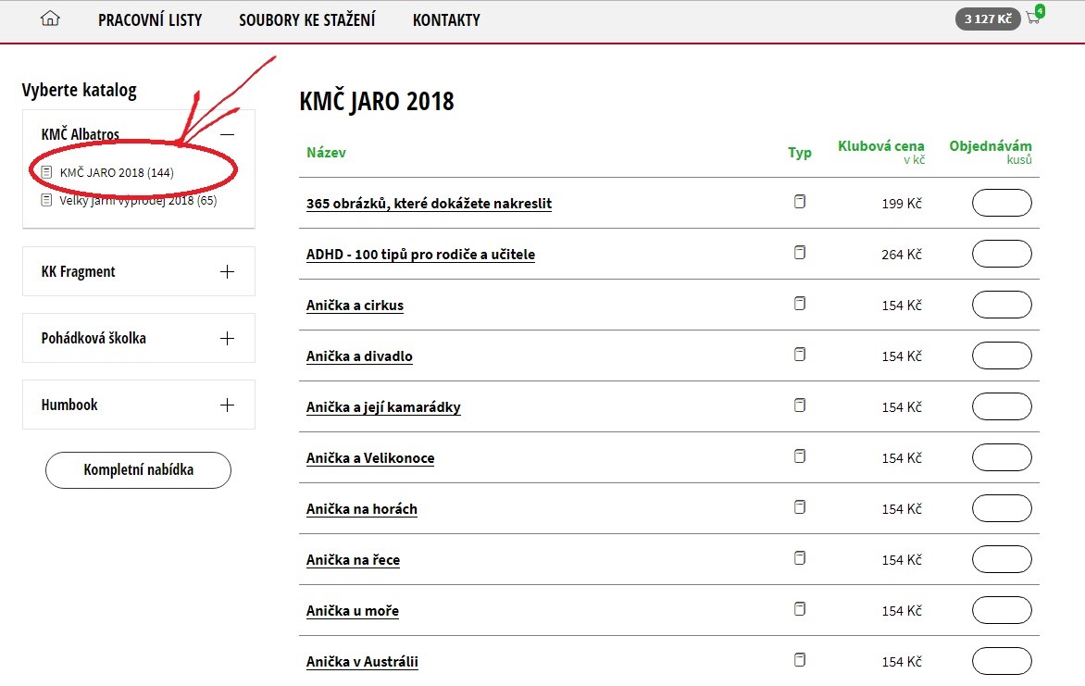Focus quantity field for Anička a její kamarádky
Screen dimensions: 1085x686
coord(1002,406)
